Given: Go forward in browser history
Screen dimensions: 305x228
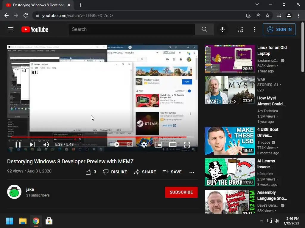Looking at the screenshot, I should click(16, 15).
